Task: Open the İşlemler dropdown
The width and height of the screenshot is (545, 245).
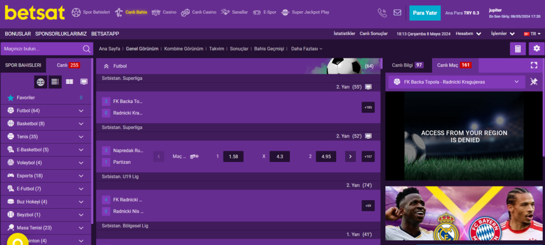Action: pos(503,33)
